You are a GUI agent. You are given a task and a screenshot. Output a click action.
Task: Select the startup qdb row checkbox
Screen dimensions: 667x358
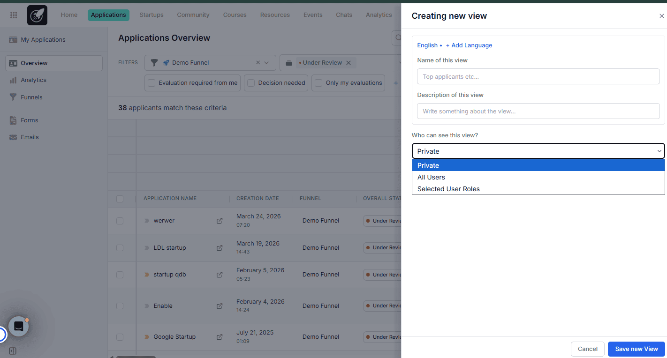point(120,275)
